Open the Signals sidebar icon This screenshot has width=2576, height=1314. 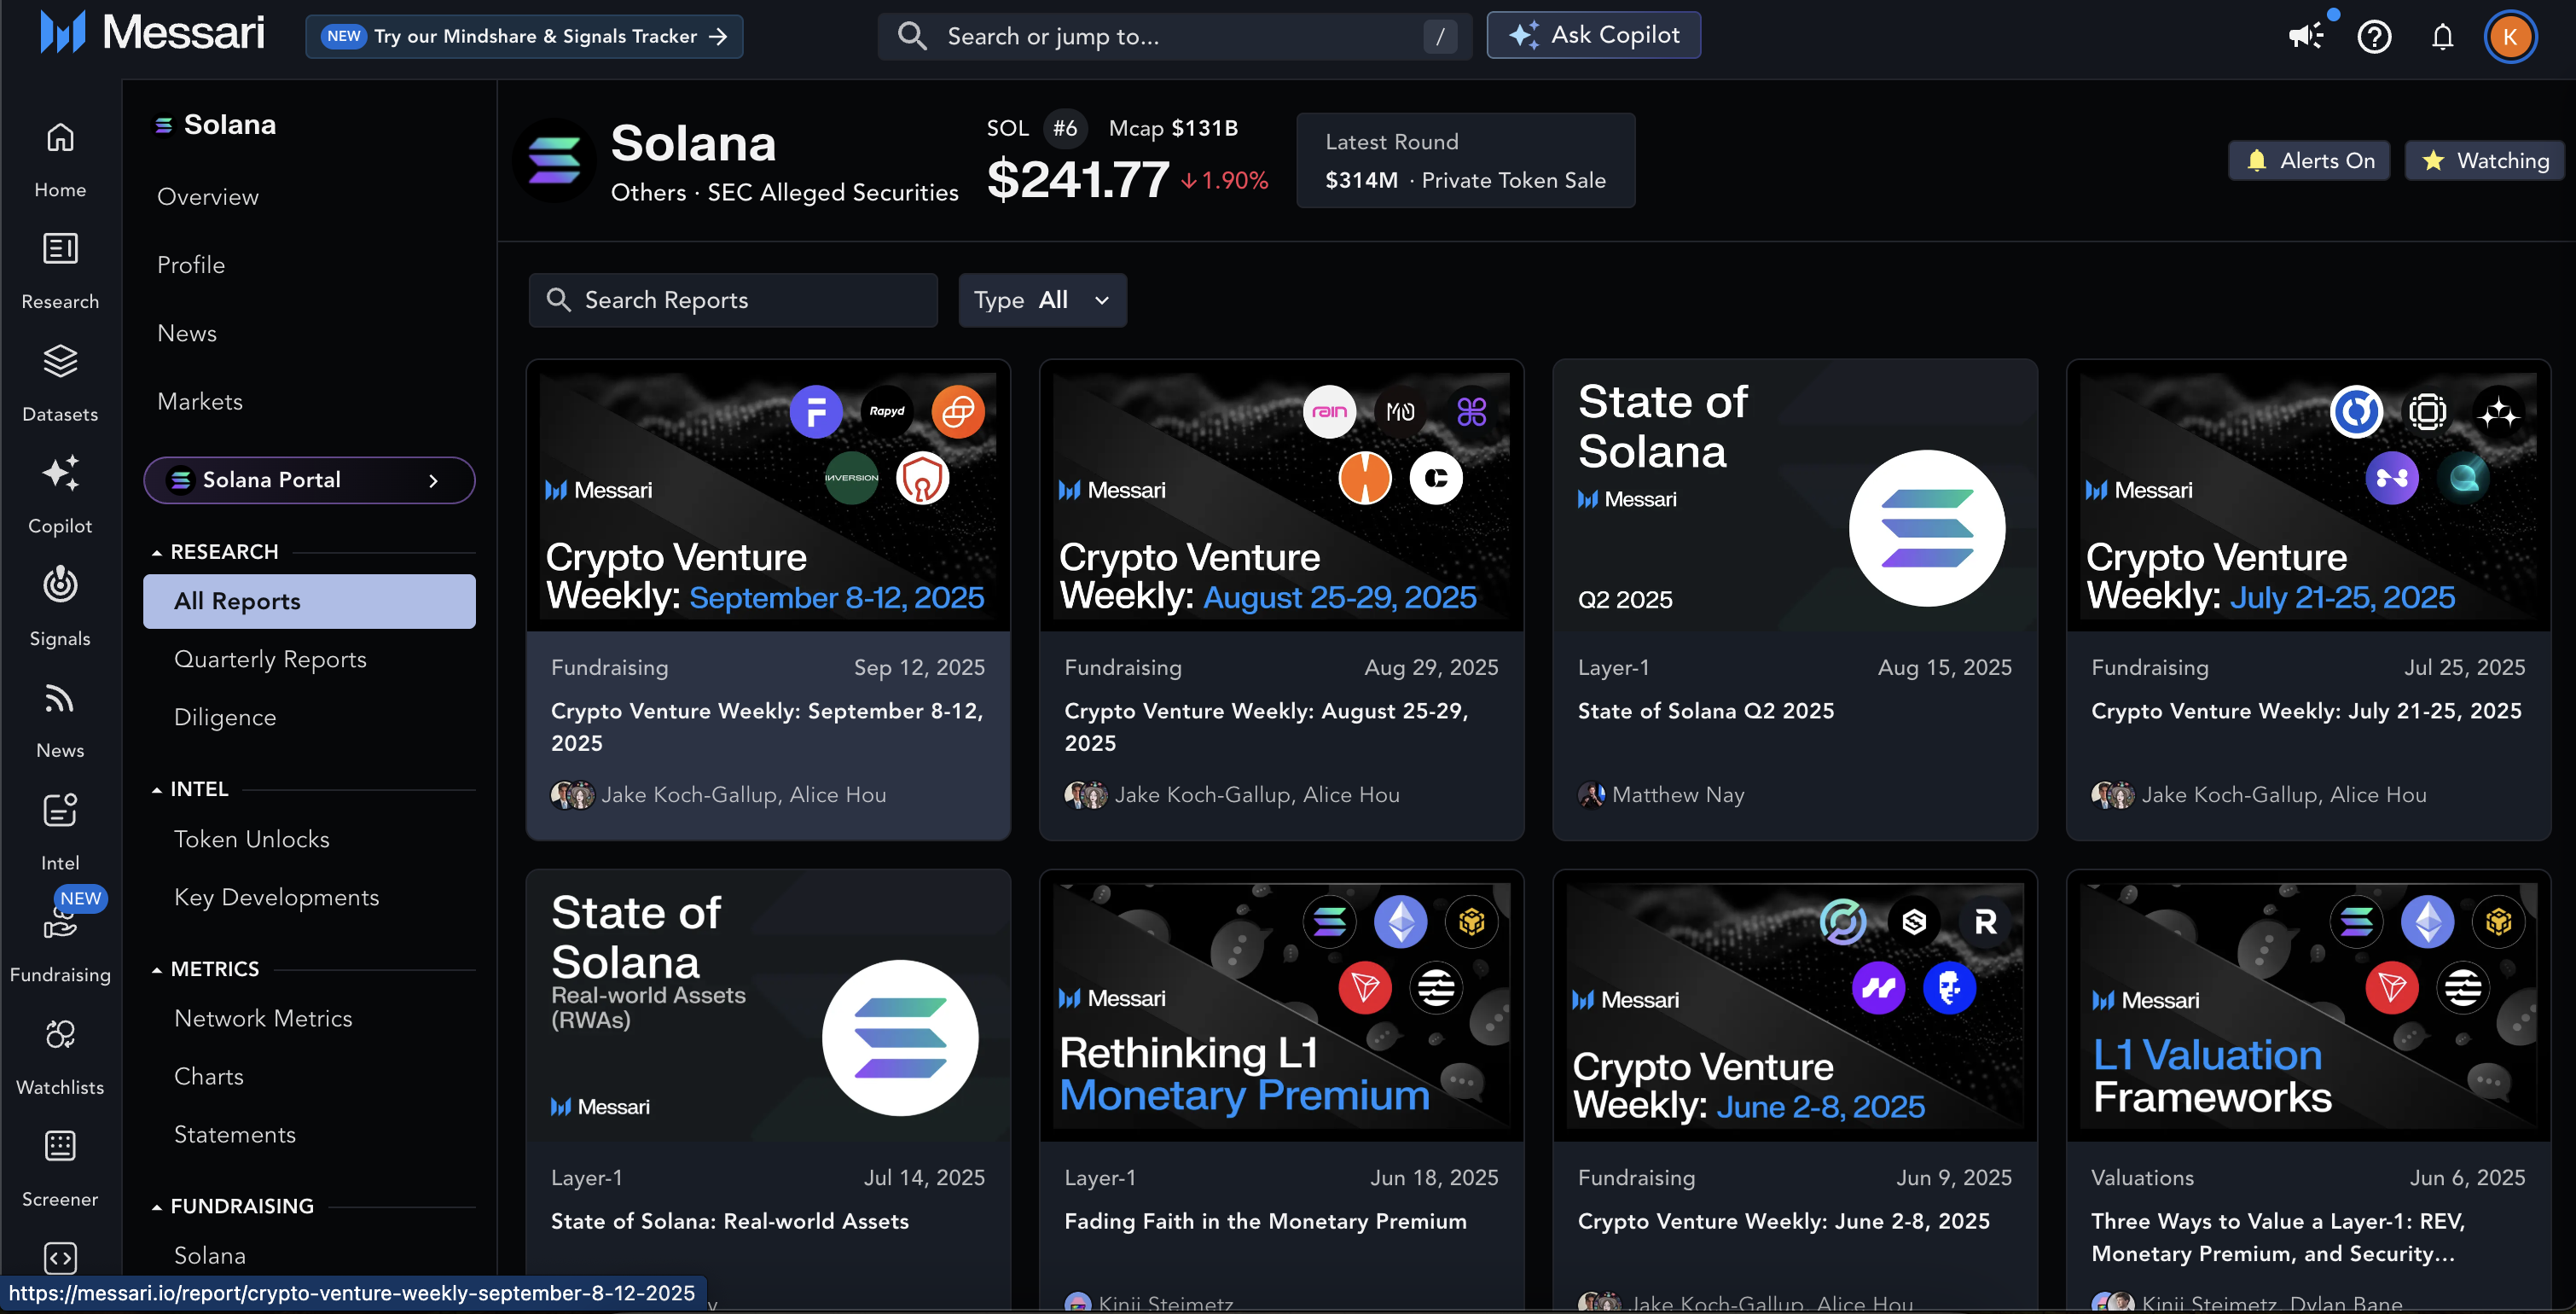(x=60, y=585)
